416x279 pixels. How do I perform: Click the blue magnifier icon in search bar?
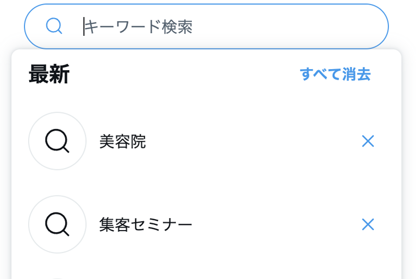click(54, 26)
